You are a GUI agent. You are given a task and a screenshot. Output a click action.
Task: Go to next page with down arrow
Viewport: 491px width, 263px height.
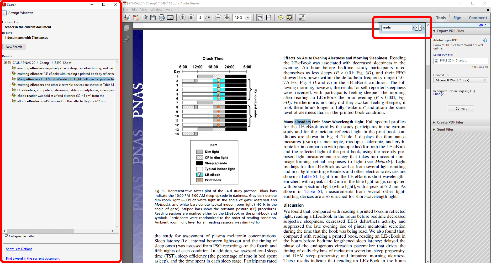(191, 18)
